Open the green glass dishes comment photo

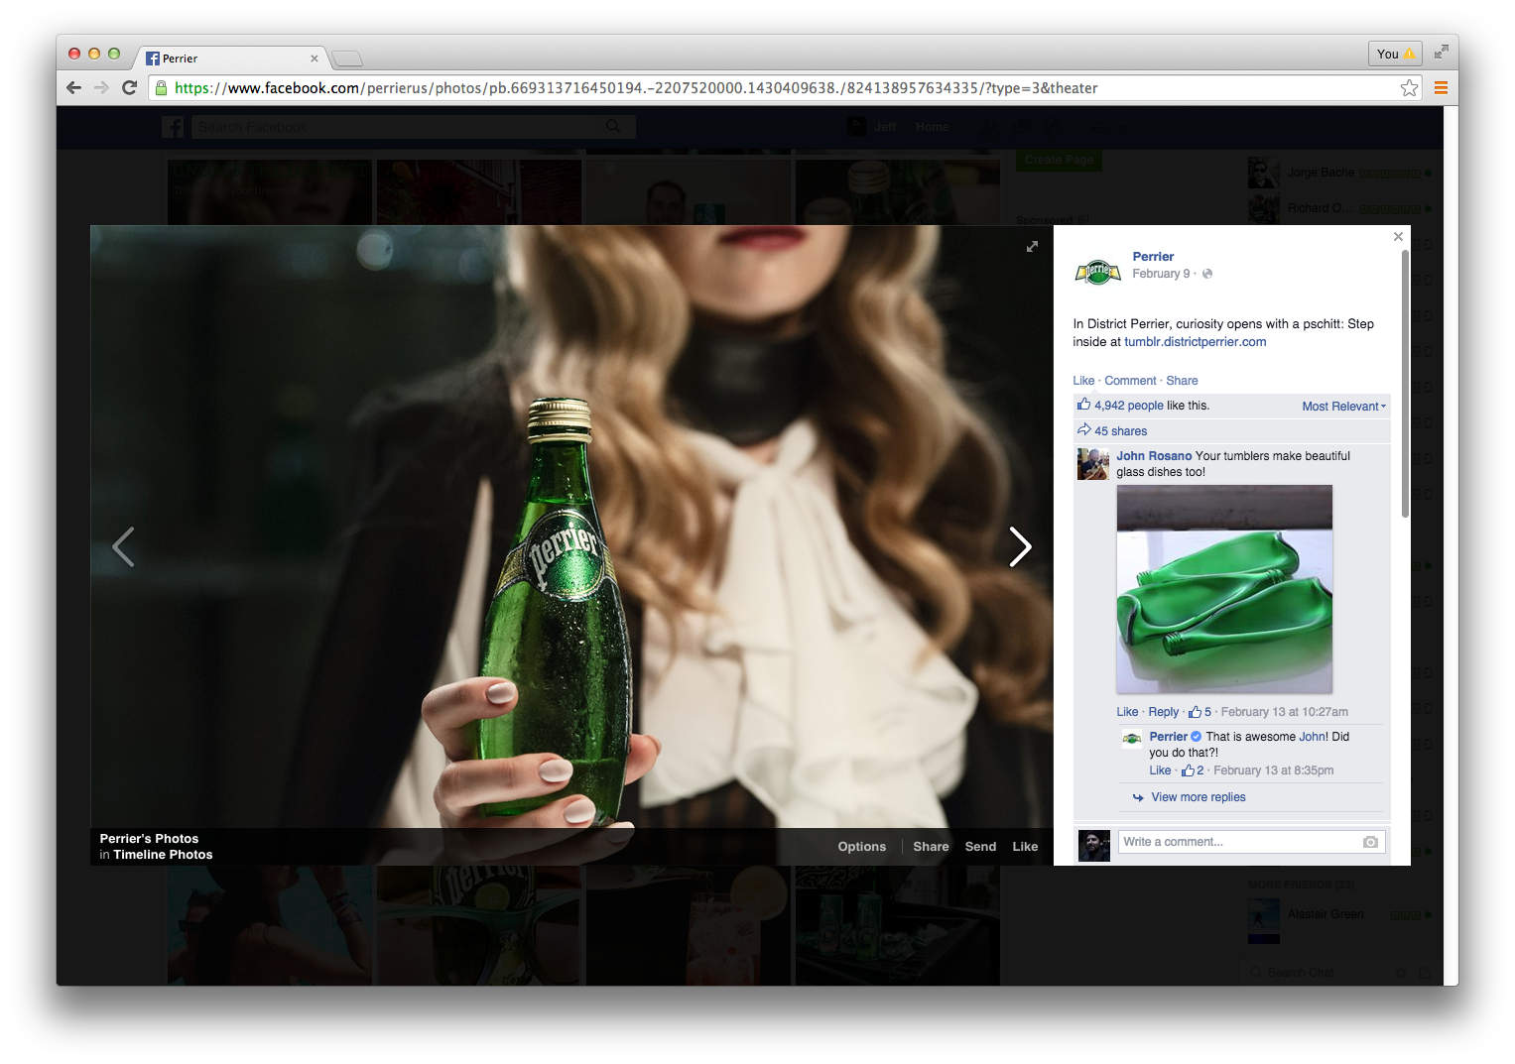(x=1224, y=589)
